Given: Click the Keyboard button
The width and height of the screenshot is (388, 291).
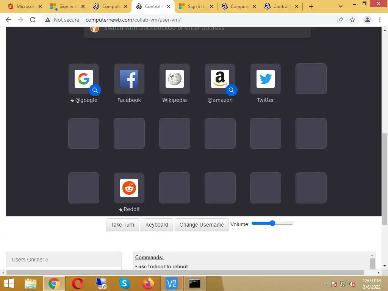Looking at the screenshot, I should tap(156, 225).
